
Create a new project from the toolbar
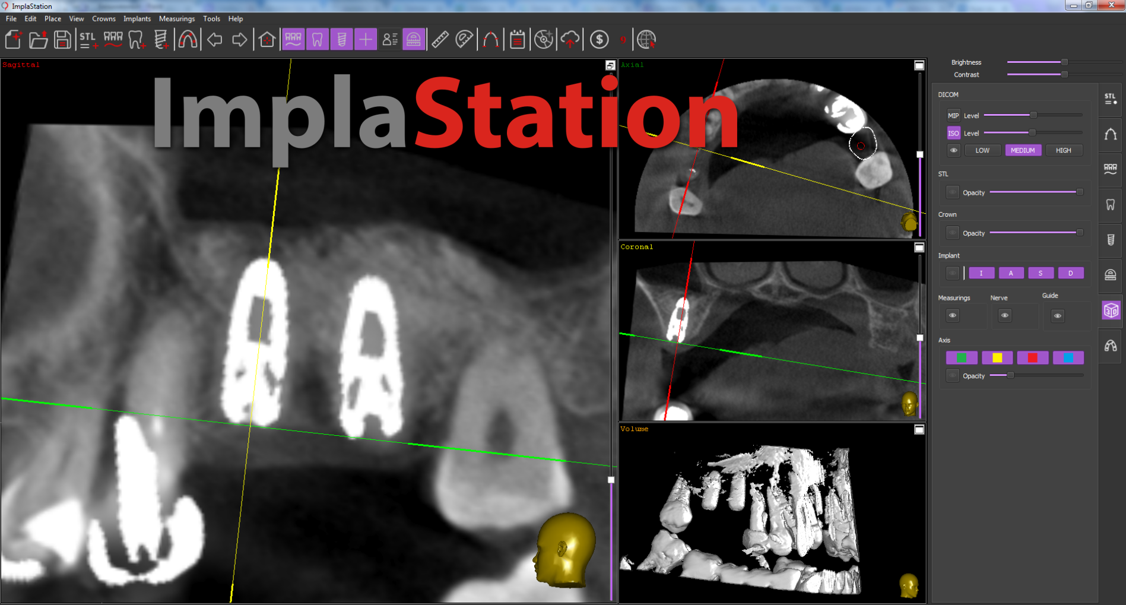pos(13,40)
